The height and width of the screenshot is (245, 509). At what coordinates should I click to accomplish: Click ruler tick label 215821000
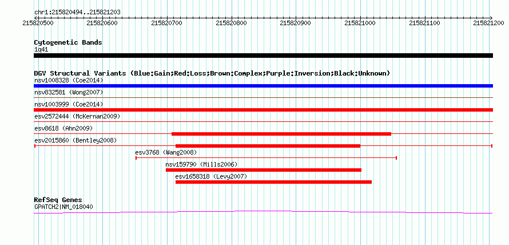[x=360, y=23]
